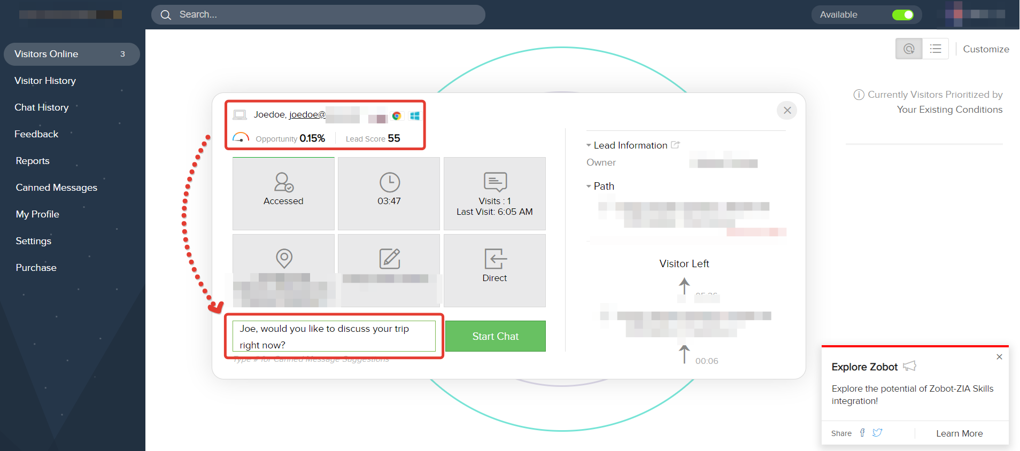Click the Direct referral source icon

(495, 259)
